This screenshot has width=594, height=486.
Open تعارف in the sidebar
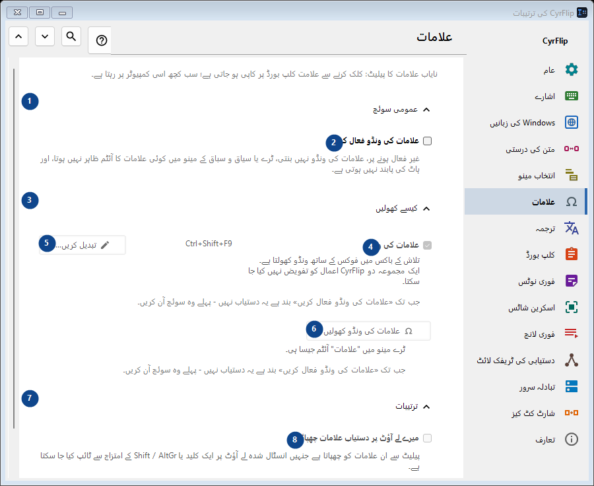point(525,439)
